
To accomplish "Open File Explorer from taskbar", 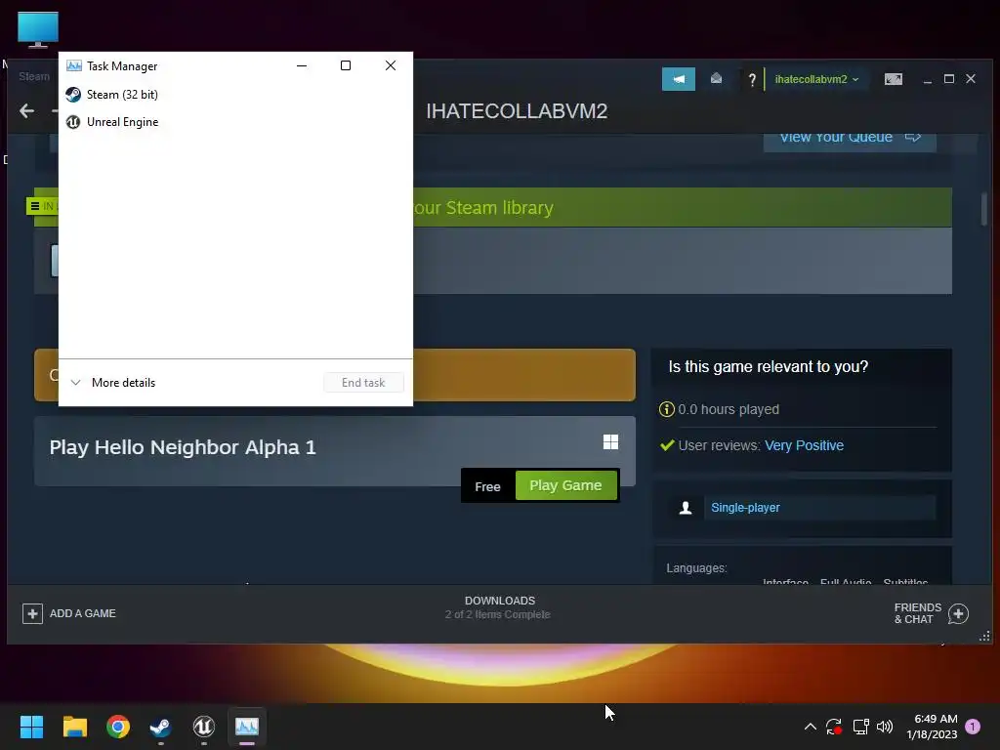I will [74, 727].
